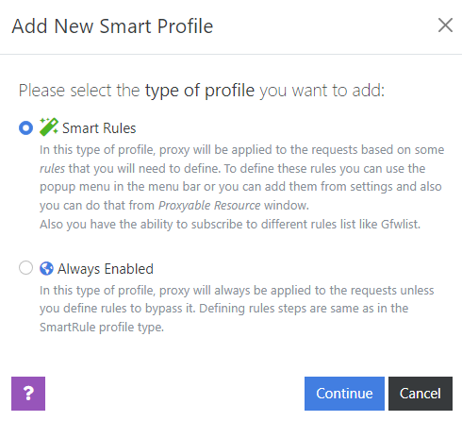Choose the Always Enabled radio option

click(25, 268)
